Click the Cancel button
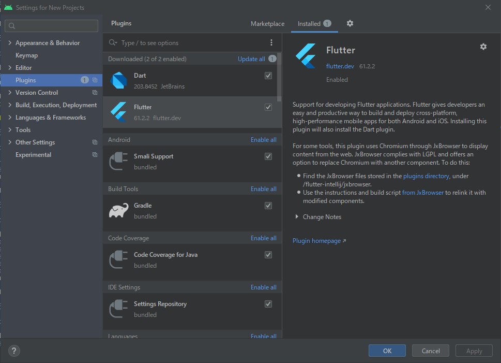Screen dimensions: 501x363 (x=430, y=351)
